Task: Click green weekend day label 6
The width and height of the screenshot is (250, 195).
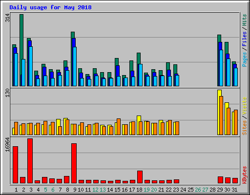Action: [x=53, y=190]
